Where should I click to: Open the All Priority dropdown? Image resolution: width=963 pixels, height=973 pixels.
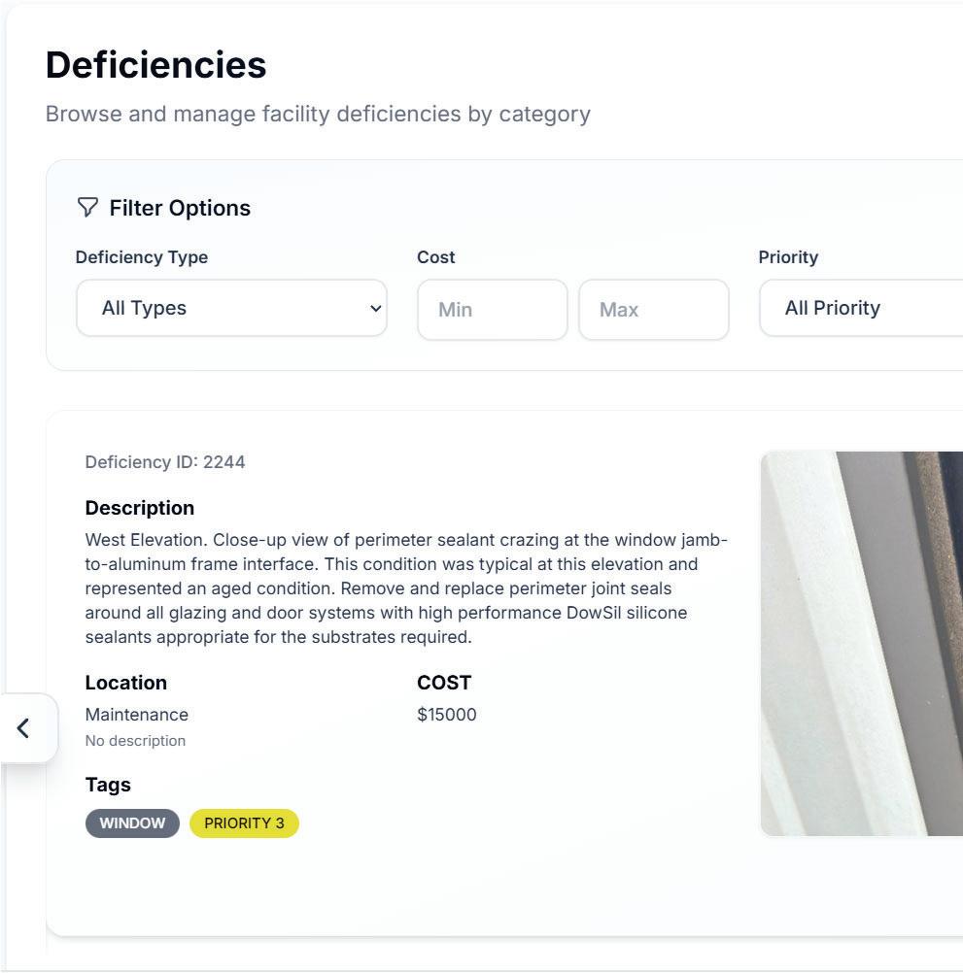pyautogui.click(x=861, y=308)
